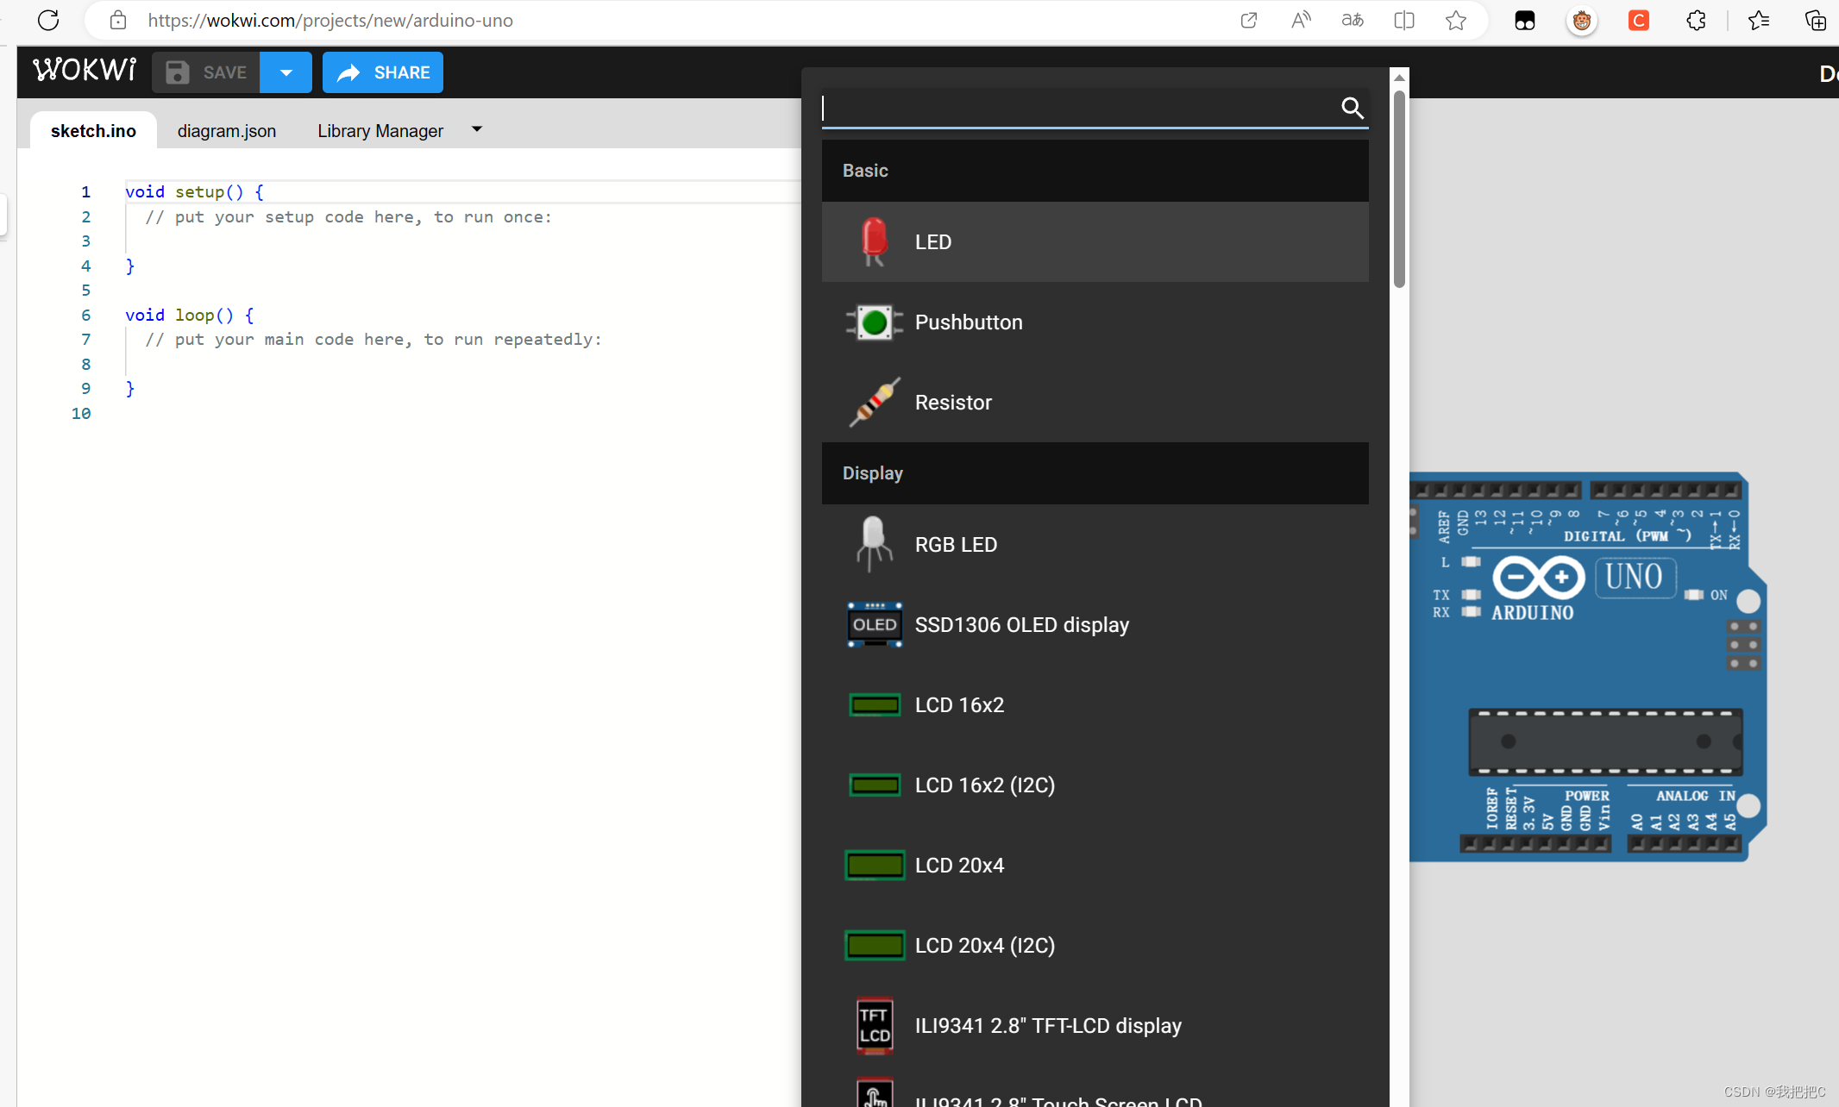Click the browser address bar URL
Viewport: 1839px width, 1107px height.
tap(330, 20)
